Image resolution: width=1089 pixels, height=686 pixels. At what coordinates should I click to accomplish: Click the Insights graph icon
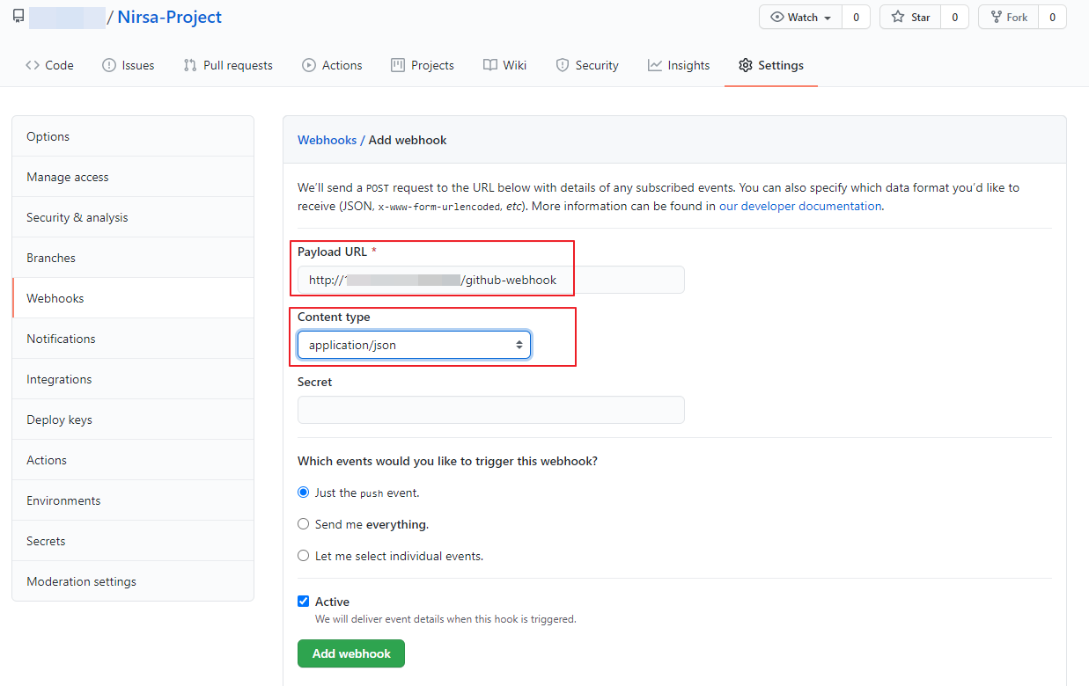[655, 65]
